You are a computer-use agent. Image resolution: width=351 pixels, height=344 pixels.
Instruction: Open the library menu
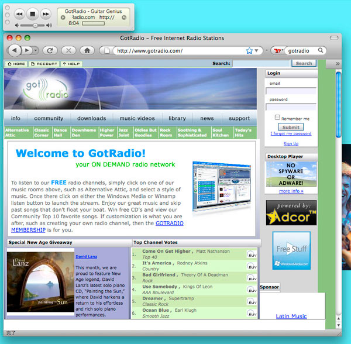pos(177,118)
